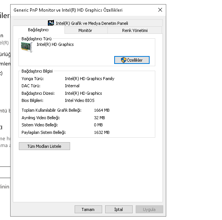The image size is (222, 220).
Task: Switch to the Bağdaştırıcı tab
Action: pos(38,30)
